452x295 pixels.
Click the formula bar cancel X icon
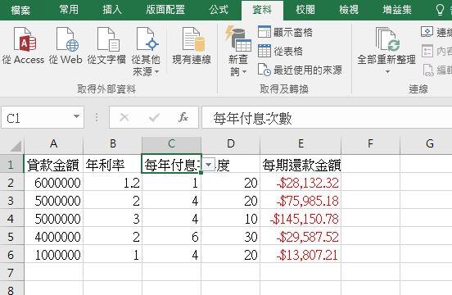124,117
